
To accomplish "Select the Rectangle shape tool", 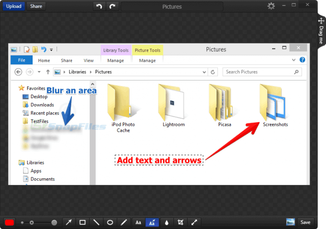I will pyautogui.click(x=82, y=222).
